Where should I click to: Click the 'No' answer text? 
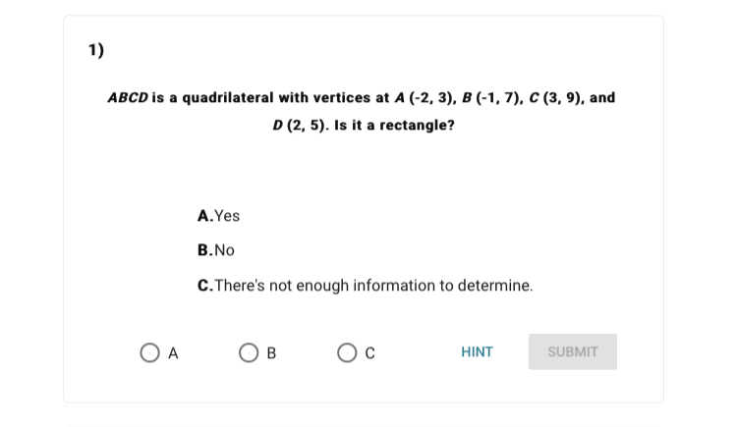[x=224, y=250]
